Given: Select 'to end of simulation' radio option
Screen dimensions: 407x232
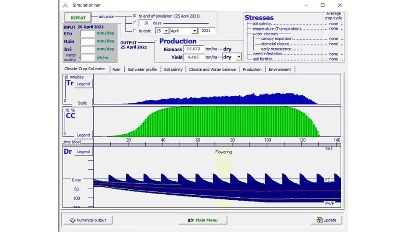Looking at the screenshot, I should tap(135, 16).
